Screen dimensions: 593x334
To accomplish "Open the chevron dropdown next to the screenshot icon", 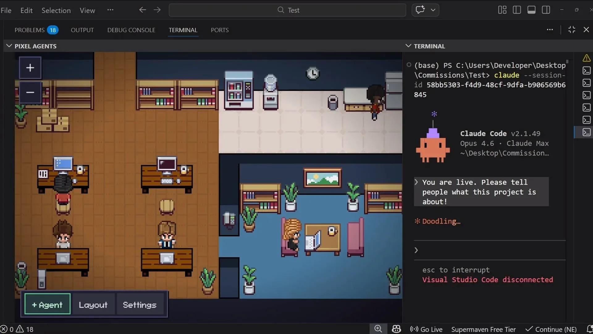I will [434, 10].
